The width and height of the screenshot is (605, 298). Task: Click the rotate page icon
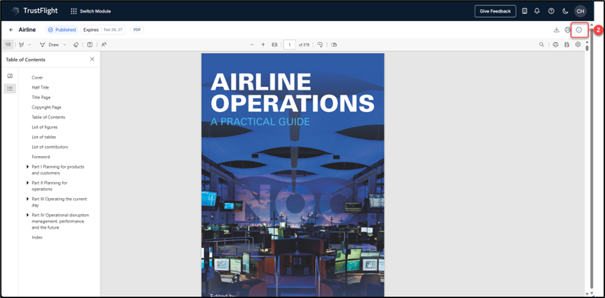click(x=320, y=45)
